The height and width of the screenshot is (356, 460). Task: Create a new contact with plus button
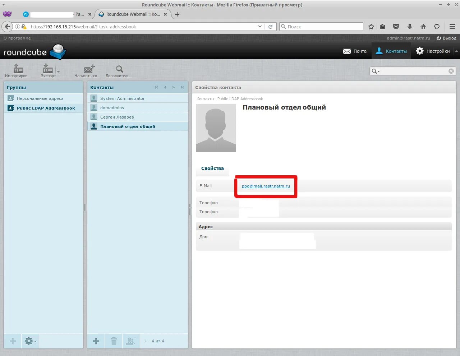click(96, 341)
